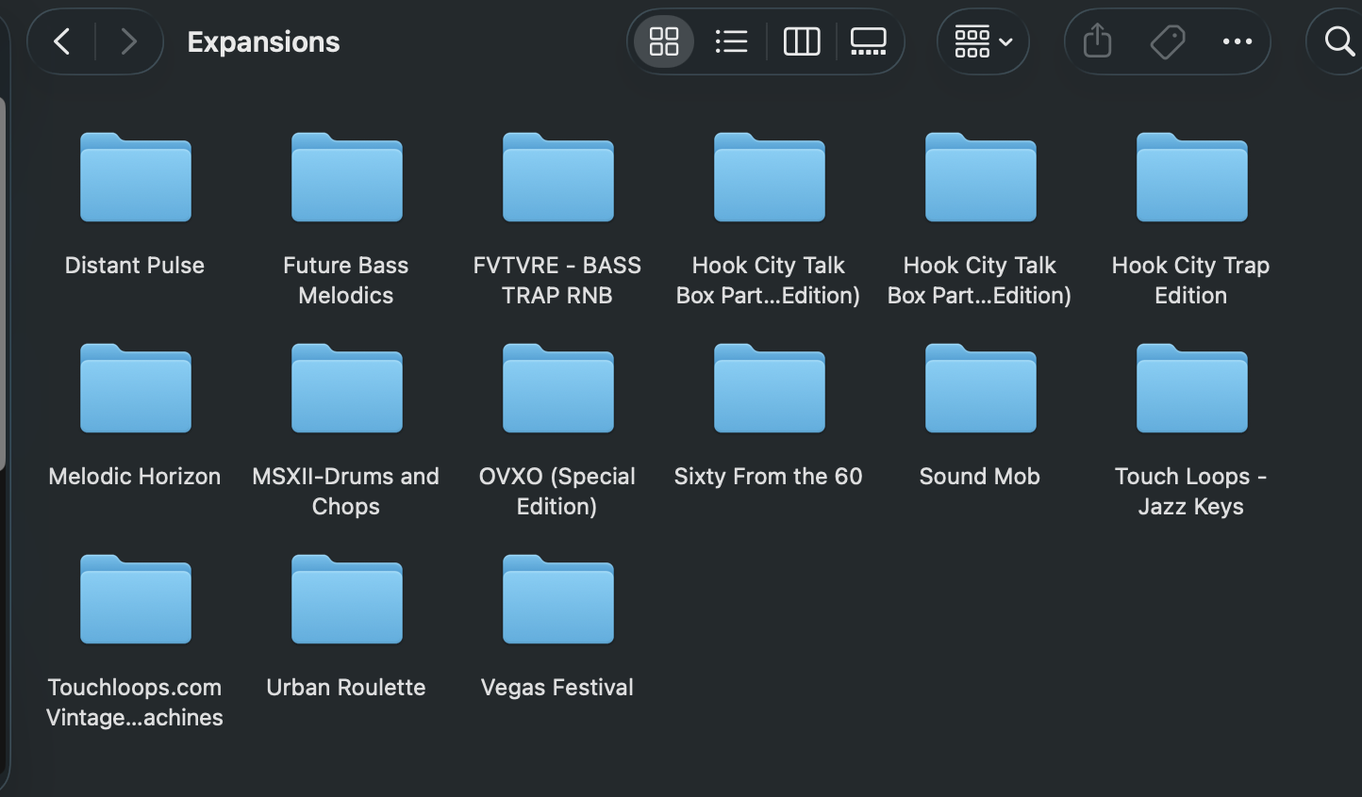The height and width of the screenshot is (797, 1362).
Task: Select the MSXII-Drums and Chops folder icon
Action: tap(347, 388)
